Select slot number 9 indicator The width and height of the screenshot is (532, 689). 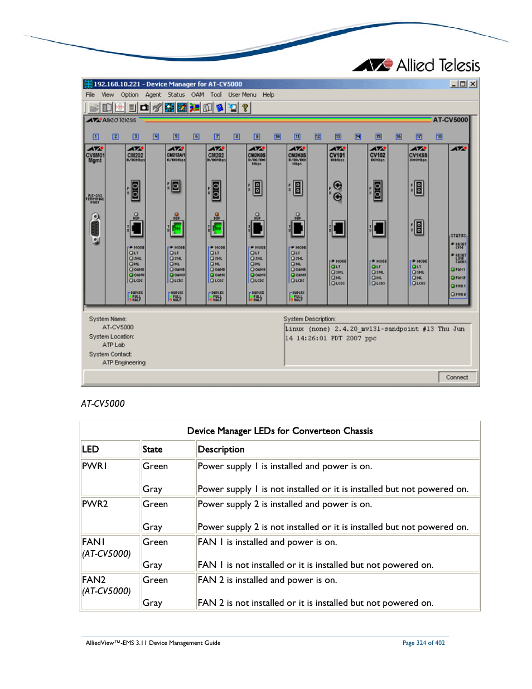tap(257, 137)
